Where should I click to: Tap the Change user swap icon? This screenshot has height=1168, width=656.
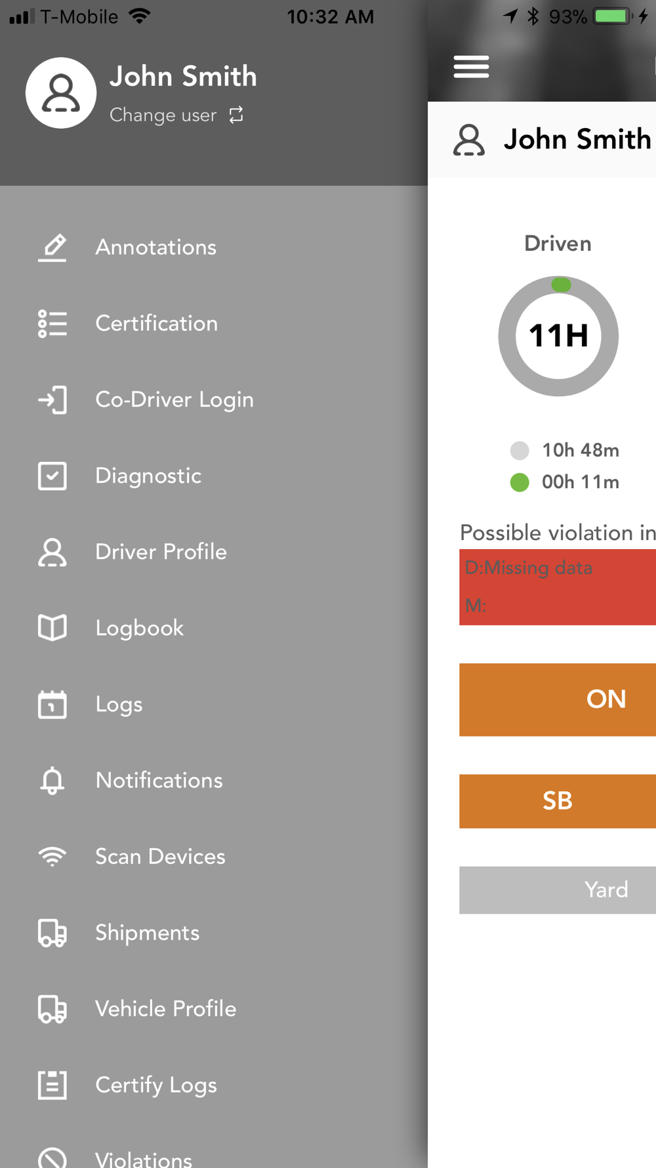236,115
